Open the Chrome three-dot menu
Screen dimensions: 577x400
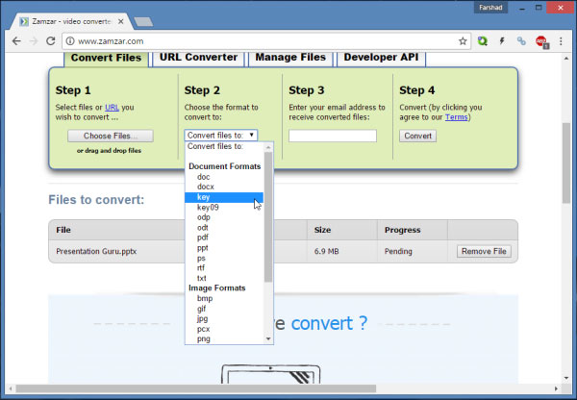click(561, 40)
